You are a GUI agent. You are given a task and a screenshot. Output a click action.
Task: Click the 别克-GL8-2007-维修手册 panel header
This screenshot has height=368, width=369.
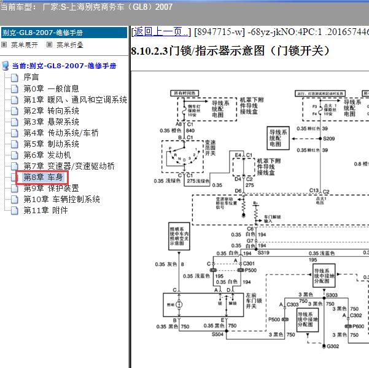(64, 33)
